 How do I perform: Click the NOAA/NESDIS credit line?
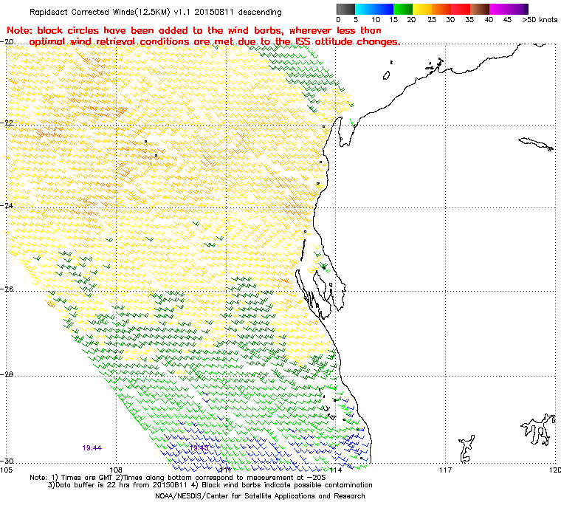260,496
